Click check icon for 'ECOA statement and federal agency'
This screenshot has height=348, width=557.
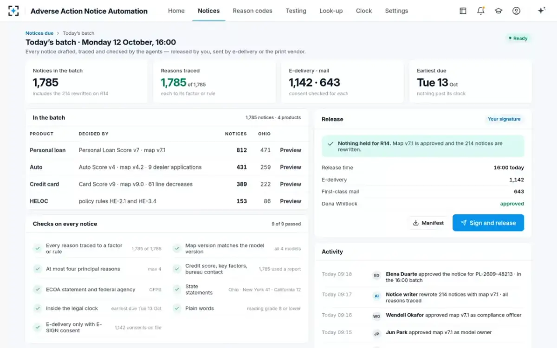click(x=38, y=290)
